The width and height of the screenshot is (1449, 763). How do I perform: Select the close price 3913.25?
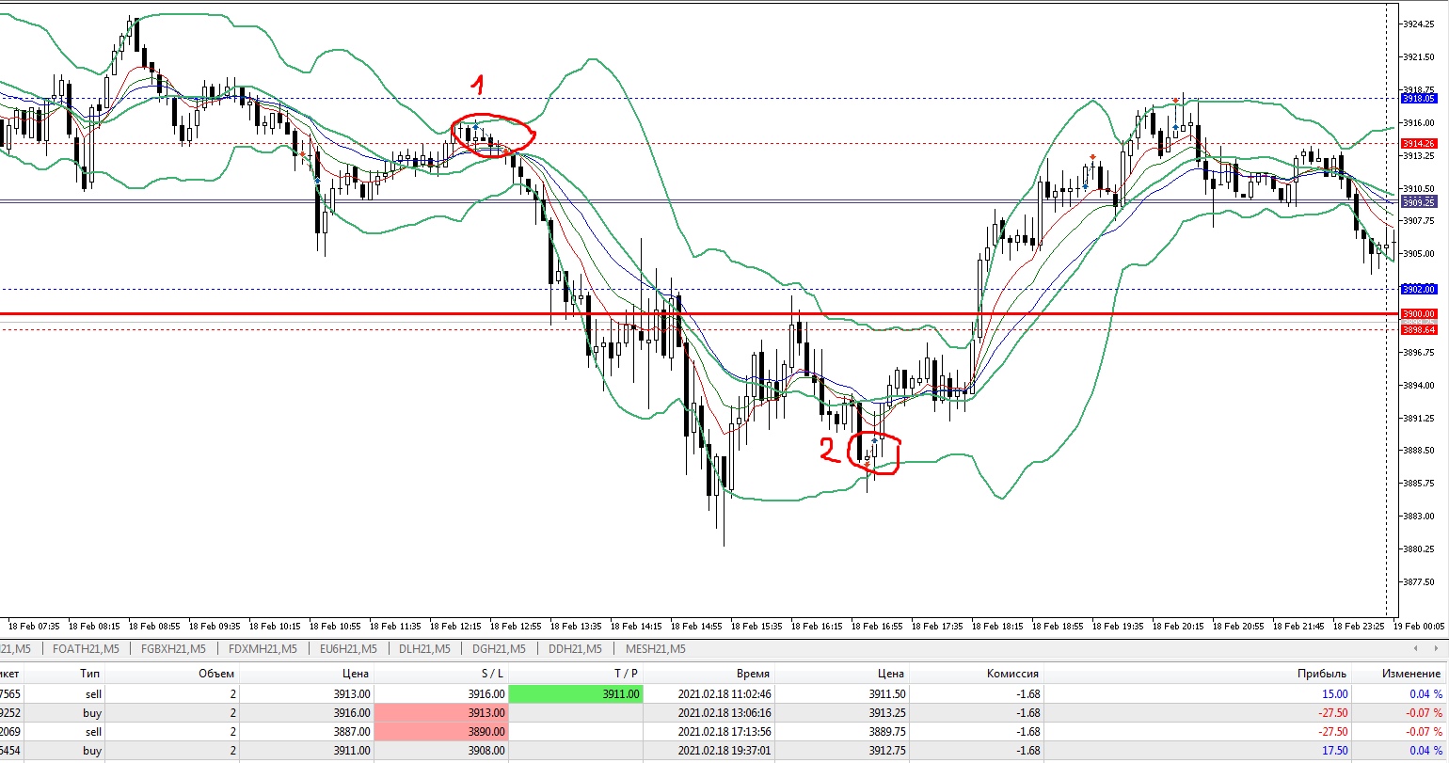[x=886, y=712]
